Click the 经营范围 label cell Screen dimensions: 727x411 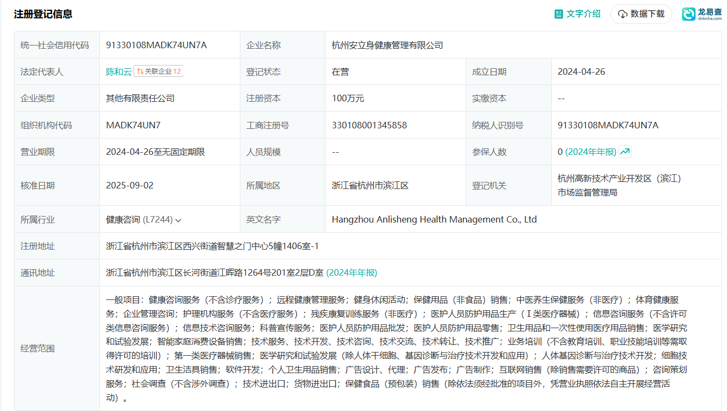[x=57, y=348]
